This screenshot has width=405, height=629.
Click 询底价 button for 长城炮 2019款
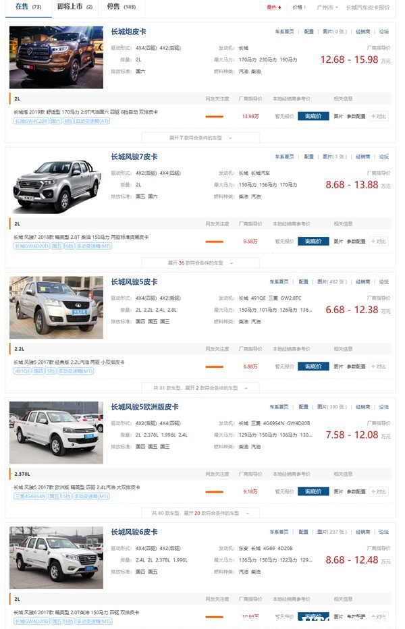[x=313, y=116]
